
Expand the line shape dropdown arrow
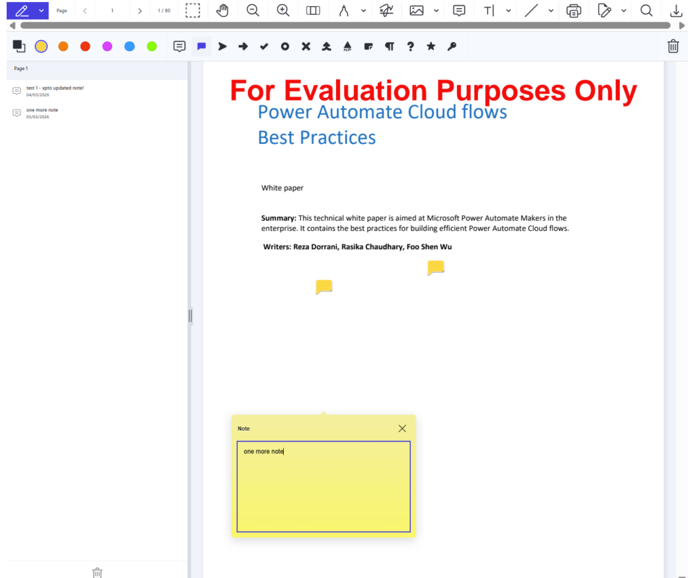pos(551,11)
